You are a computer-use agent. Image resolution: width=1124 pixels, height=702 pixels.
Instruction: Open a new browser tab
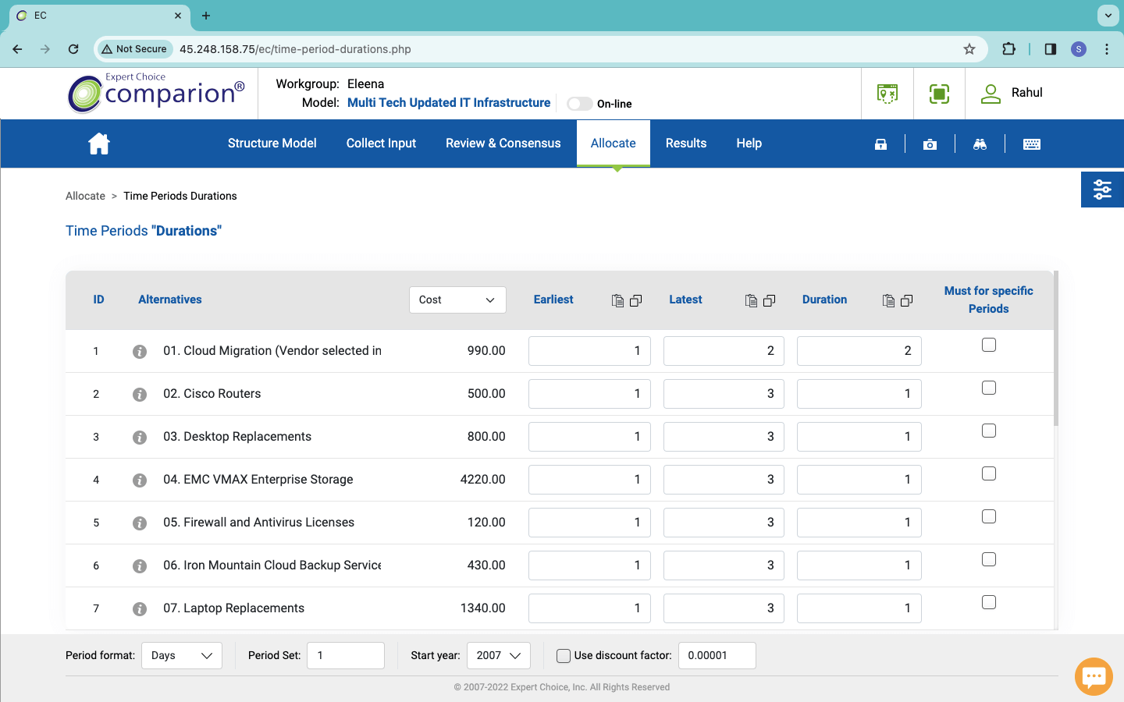[x=206, y=16]
